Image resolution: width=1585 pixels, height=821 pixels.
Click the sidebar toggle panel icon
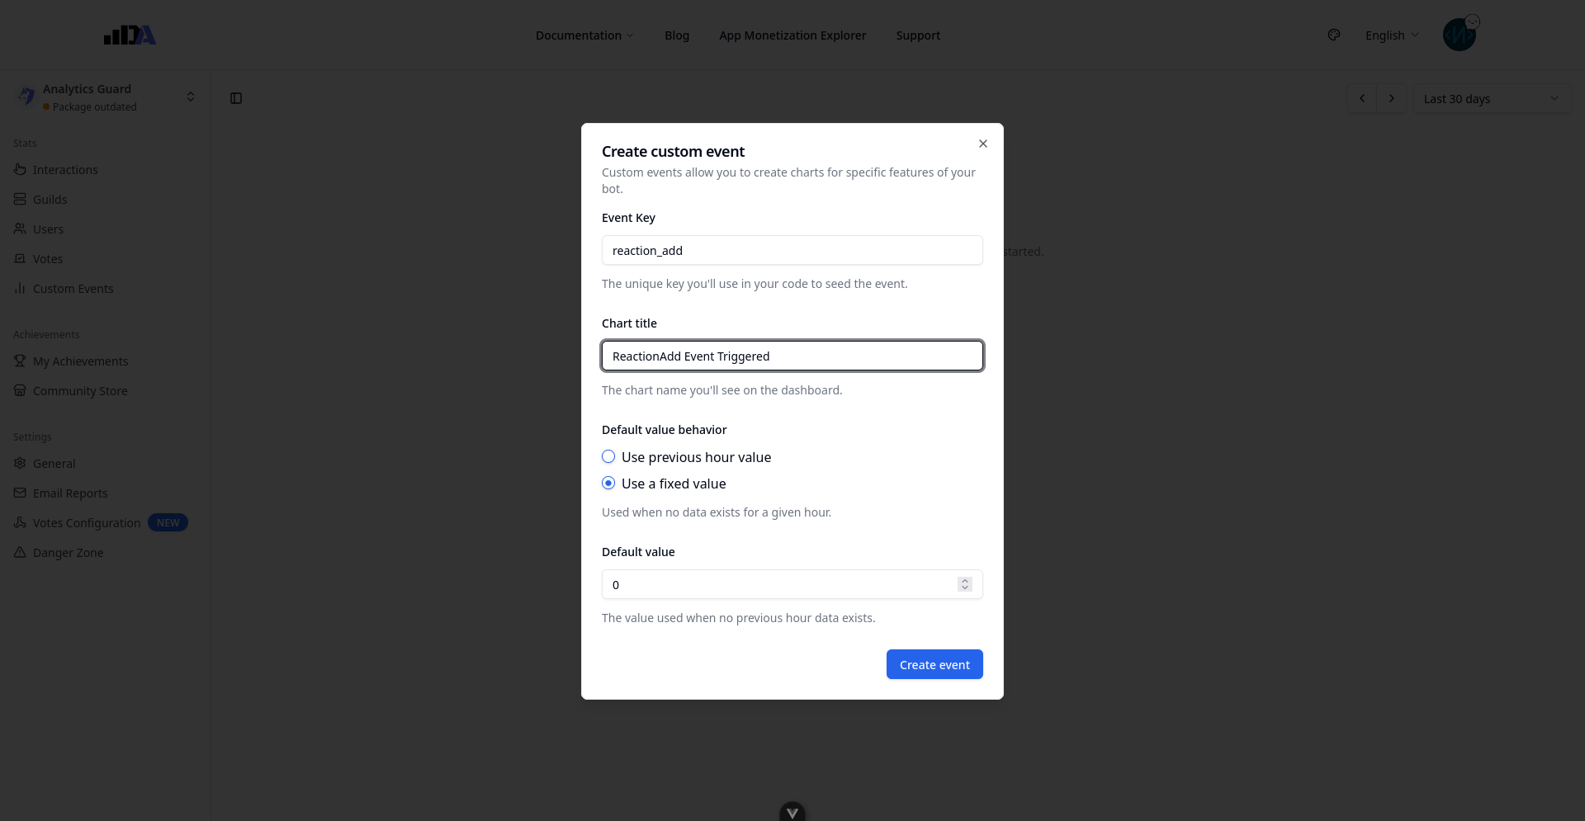(x=236, y=99)
